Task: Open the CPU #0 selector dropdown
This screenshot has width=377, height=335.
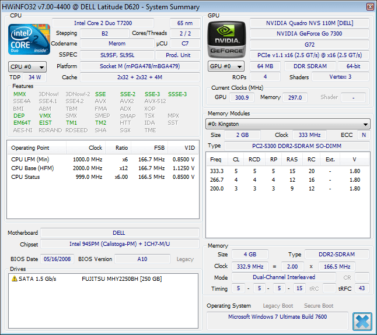Action: [27, 67]
